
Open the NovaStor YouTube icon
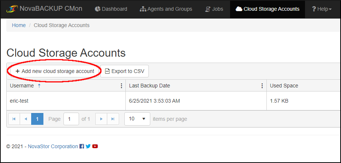(x=95, y=146)
